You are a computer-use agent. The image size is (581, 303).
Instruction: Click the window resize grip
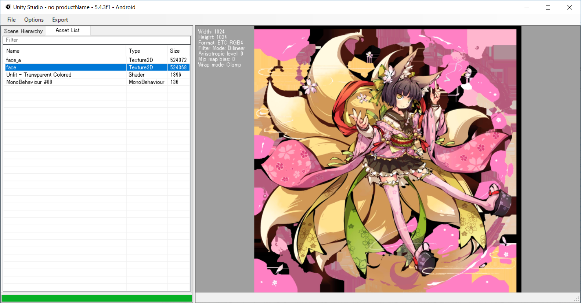pos(577,299)
